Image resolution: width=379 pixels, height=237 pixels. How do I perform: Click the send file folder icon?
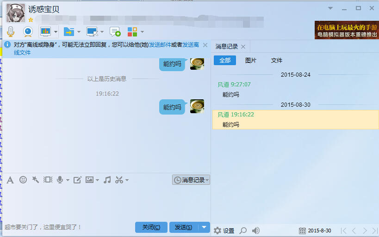pyautogui.click(x=69, y=31)
